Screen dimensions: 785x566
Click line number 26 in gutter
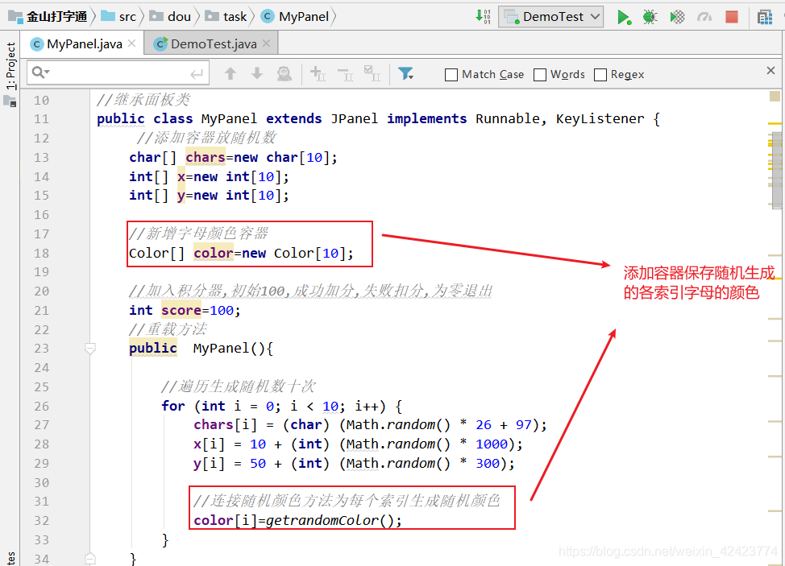click(42, 407)
